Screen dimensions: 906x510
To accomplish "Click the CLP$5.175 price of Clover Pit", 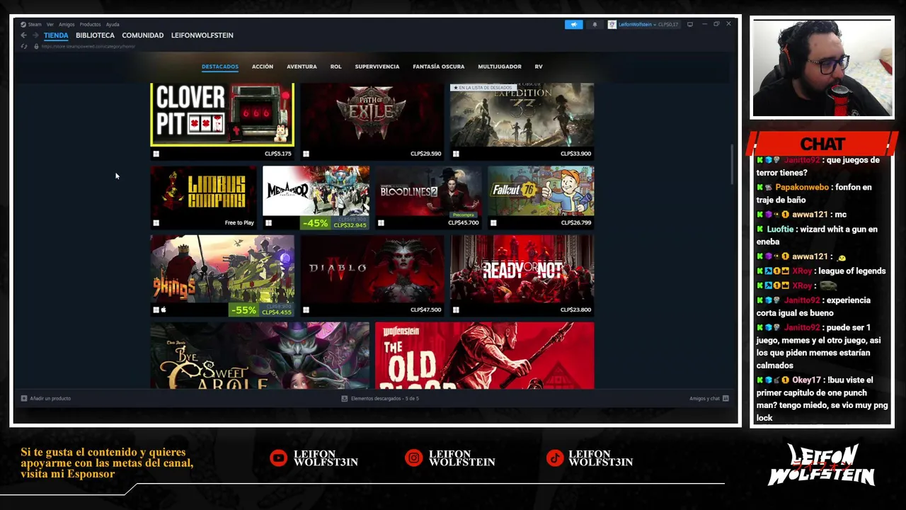I will coord(278,154).
